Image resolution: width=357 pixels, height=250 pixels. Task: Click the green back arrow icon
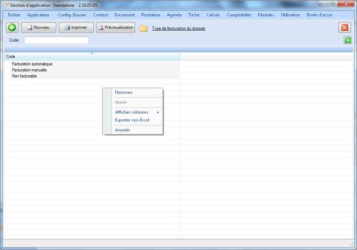(x=11, y=27)
